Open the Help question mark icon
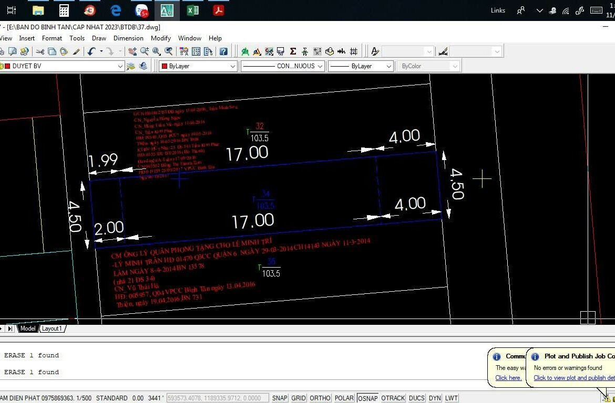The width and height of the screenshot is (615, 403). 223,51
